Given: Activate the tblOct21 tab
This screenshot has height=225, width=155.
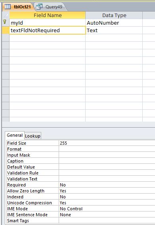Looking at the screenshot, I should tap(18, 7).
